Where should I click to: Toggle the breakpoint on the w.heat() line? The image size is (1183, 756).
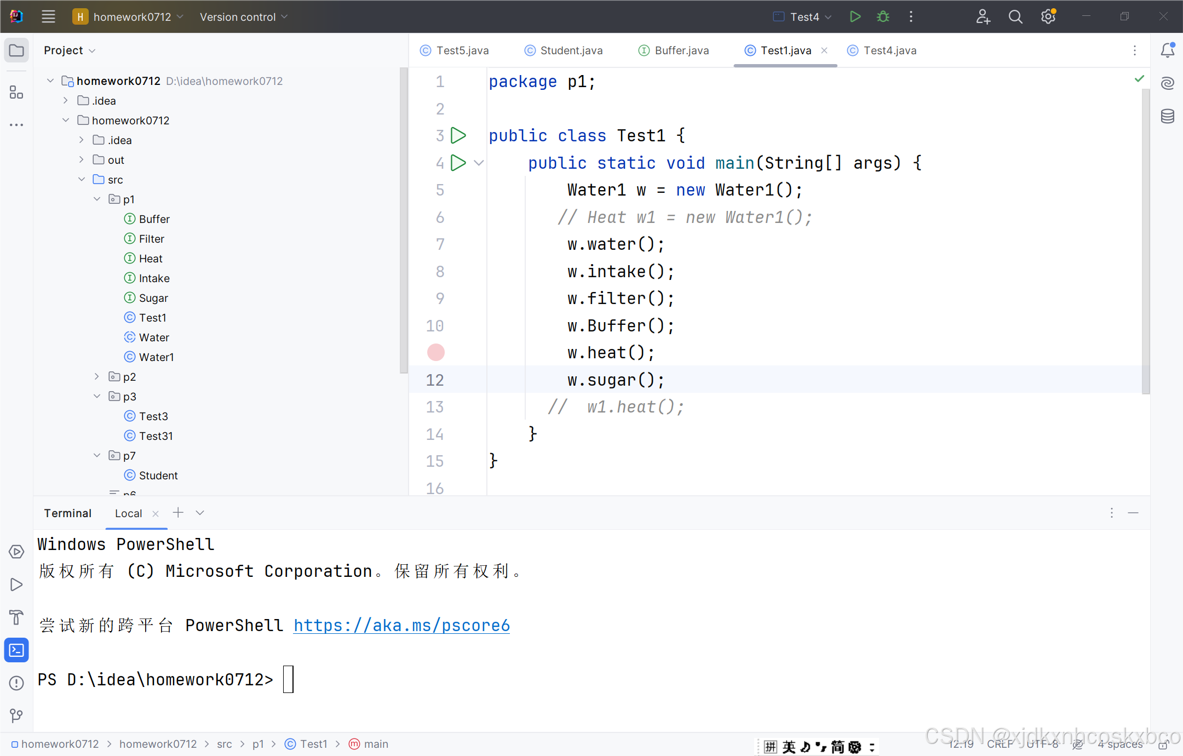point(435,352)
